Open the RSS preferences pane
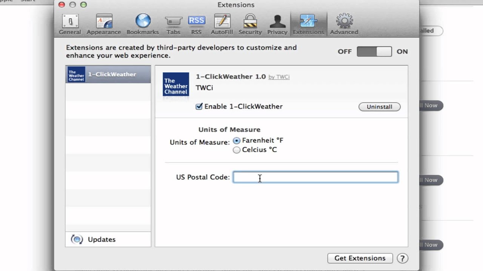 [x=196, y=24]
